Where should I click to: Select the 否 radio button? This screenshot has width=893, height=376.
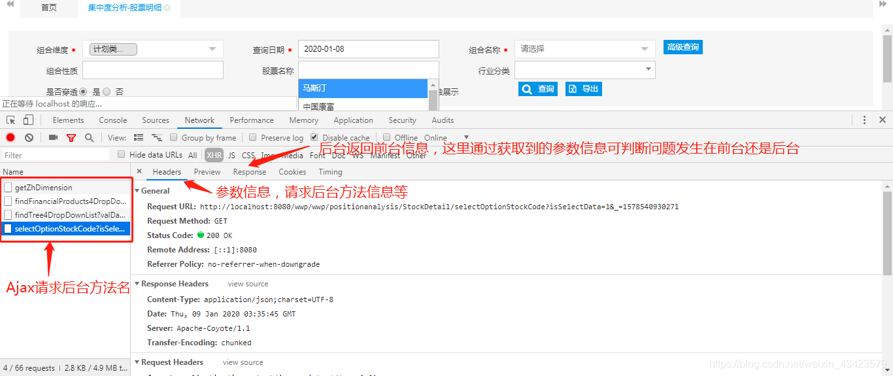107,92
